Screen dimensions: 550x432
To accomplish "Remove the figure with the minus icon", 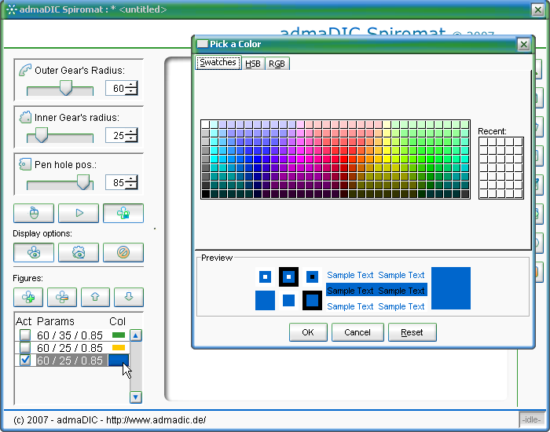I will [62, 297].
